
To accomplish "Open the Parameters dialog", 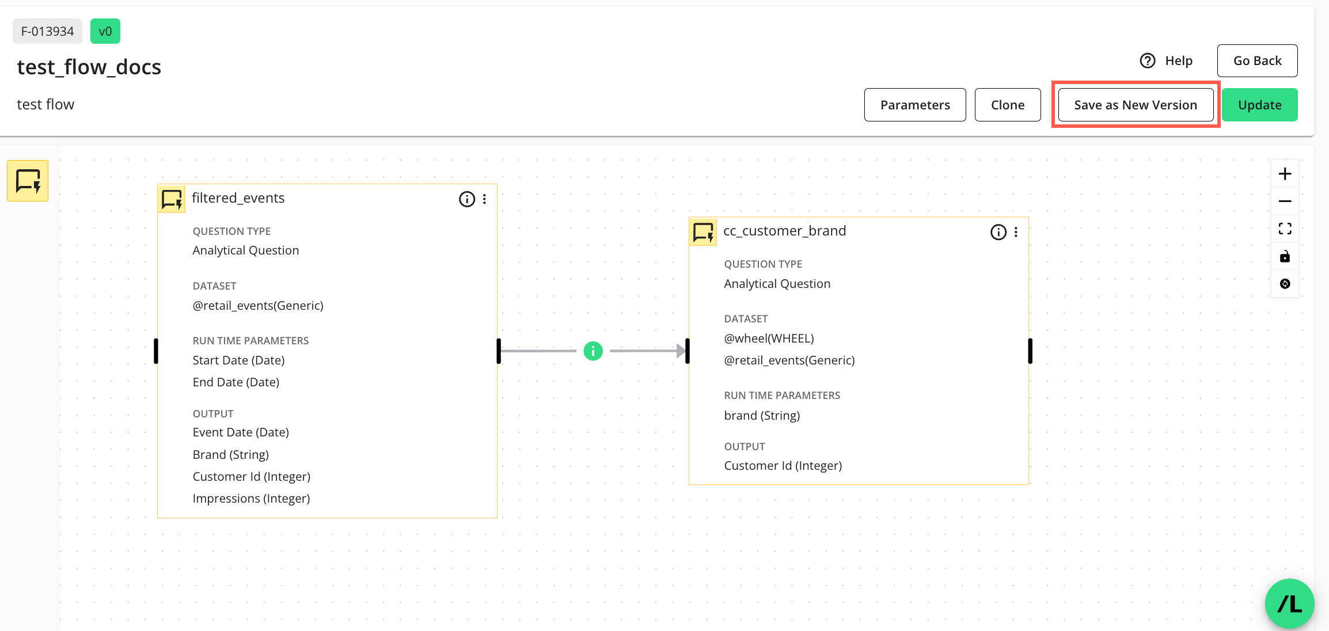I will [x=914, y=105].
